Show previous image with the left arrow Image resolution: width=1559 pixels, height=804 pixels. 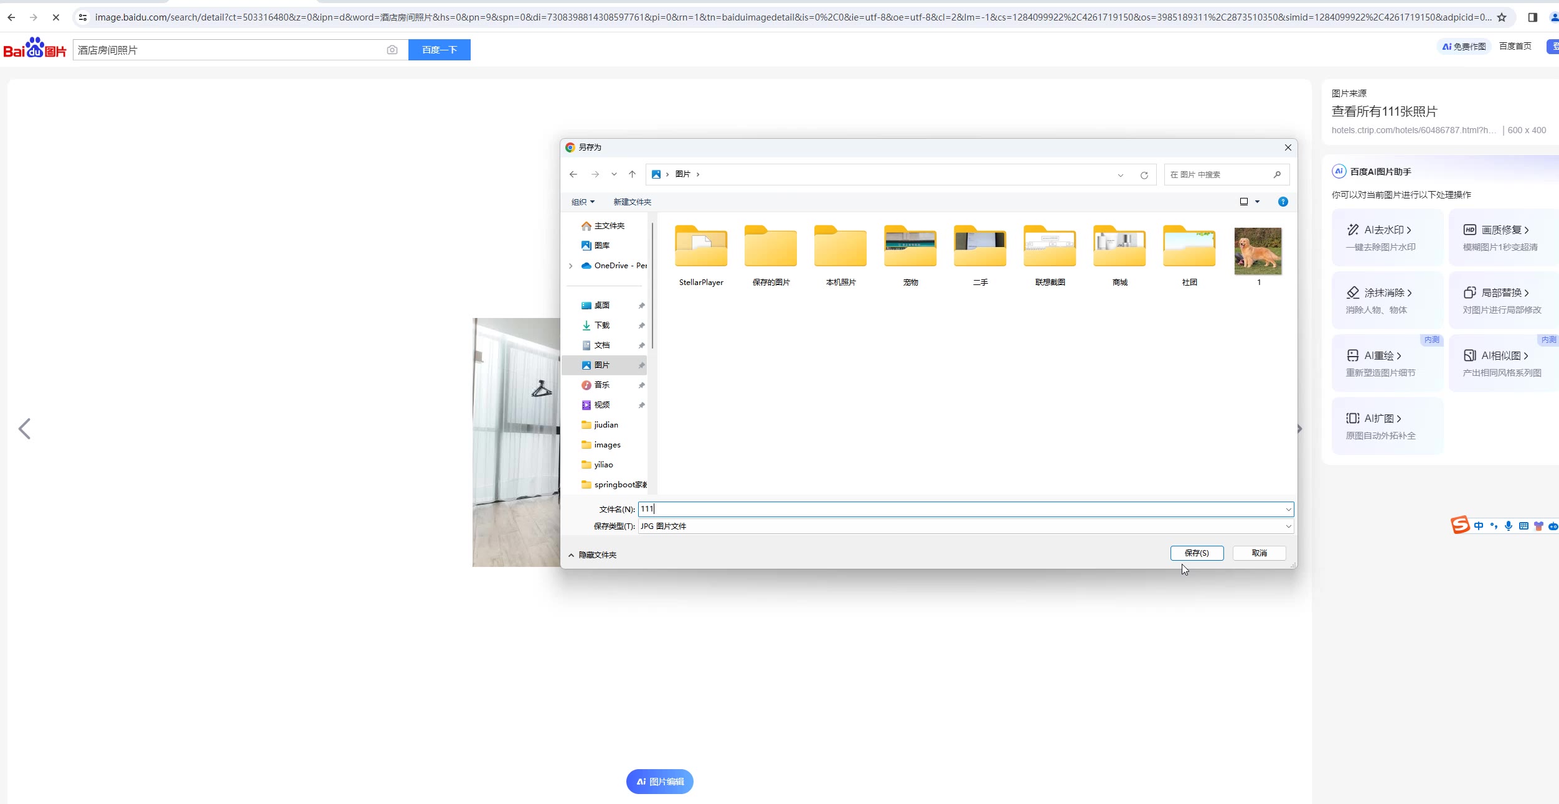click(24, 429)
